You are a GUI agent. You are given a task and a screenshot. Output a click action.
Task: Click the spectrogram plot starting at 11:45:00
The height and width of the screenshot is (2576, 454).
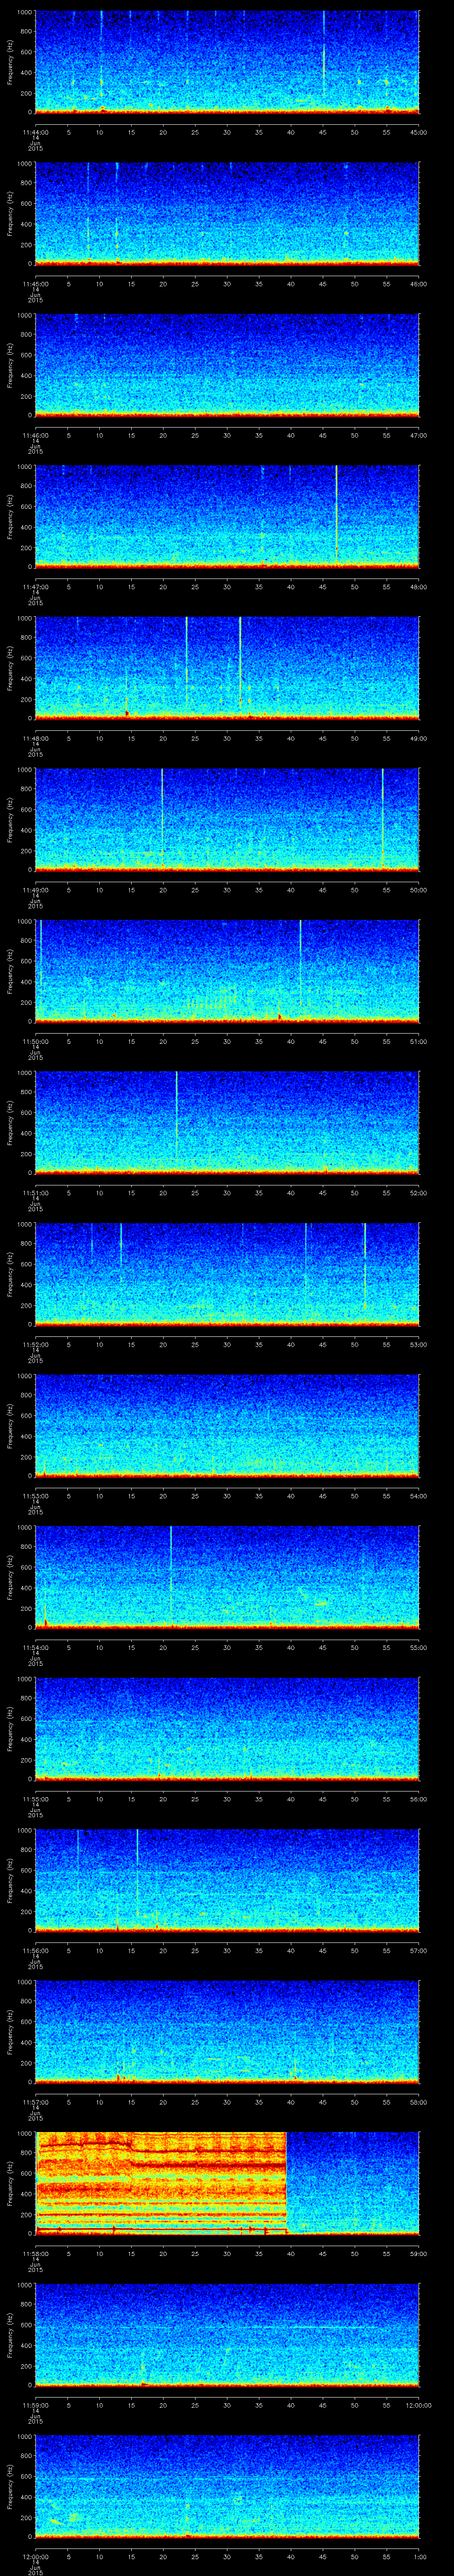click(x=227, y=213)
